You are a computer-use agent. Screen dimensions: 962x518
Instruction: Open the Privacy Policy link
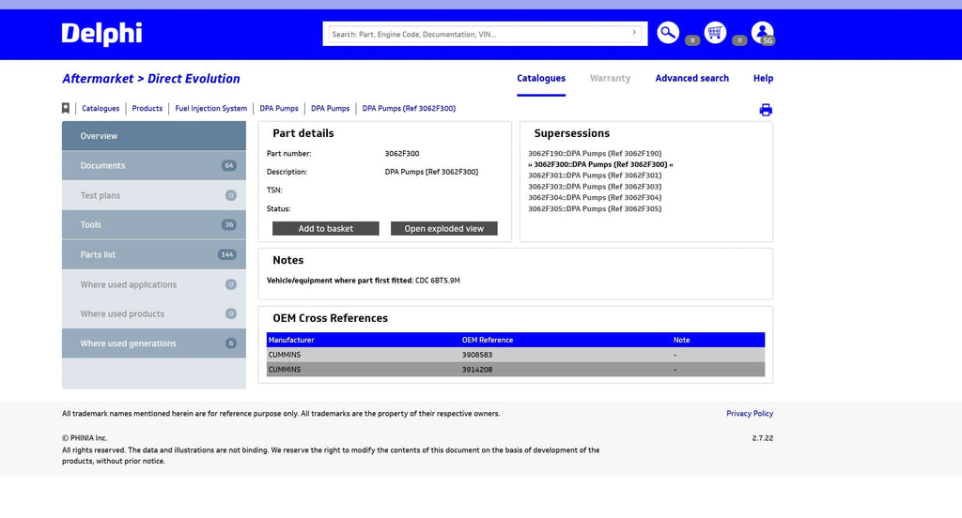click(749, 414)
